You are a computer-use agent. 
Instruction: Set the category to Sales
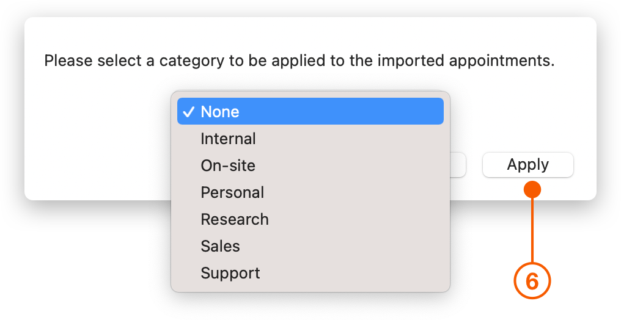coord(220,246)
